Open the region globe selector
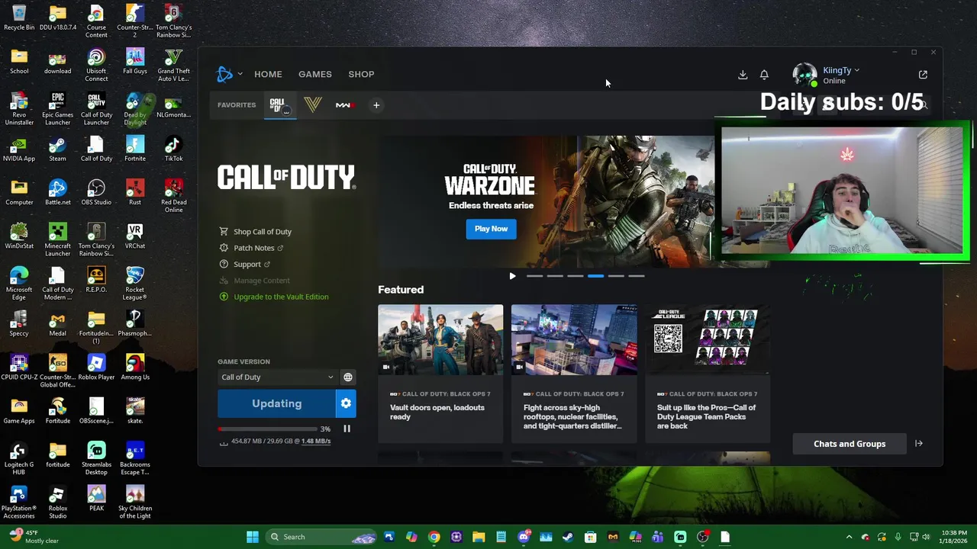The width and height of the screenshot is (977, 549). tap(348, 377)
